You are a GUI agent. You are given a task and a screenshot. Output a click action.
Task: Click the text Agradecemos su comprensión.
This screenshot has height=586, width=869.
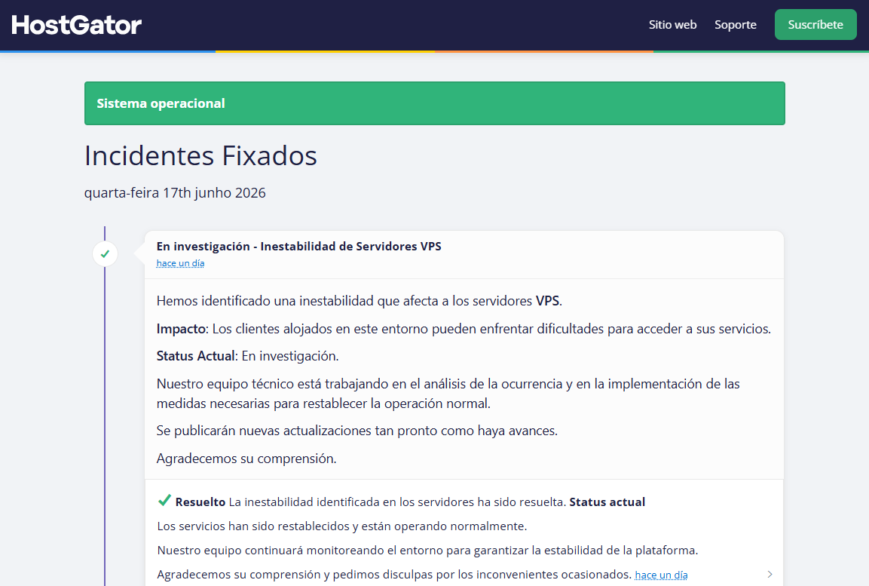point(246,459)
